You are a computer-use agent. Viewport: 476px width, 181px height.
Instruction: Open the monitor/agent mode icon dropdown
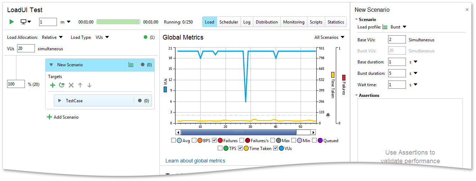click(26, 22)
